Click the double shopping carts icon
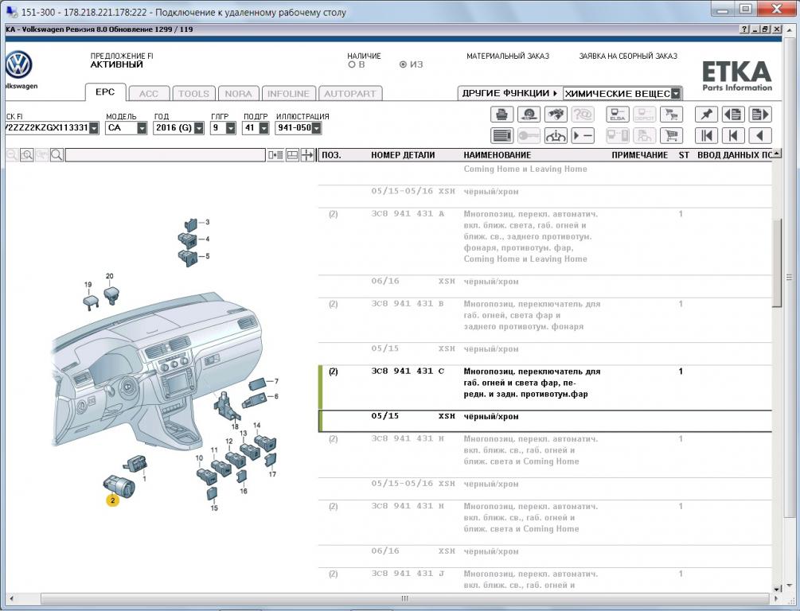This screenshot has width=800, height=611. pyautogui.click(x=671, y=115)
